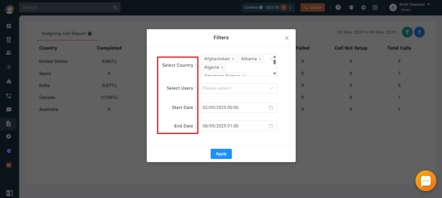Open the notifications bell
Image resolution: width=442 pixels, height=198 pixels.
click(x=351, y=7)
